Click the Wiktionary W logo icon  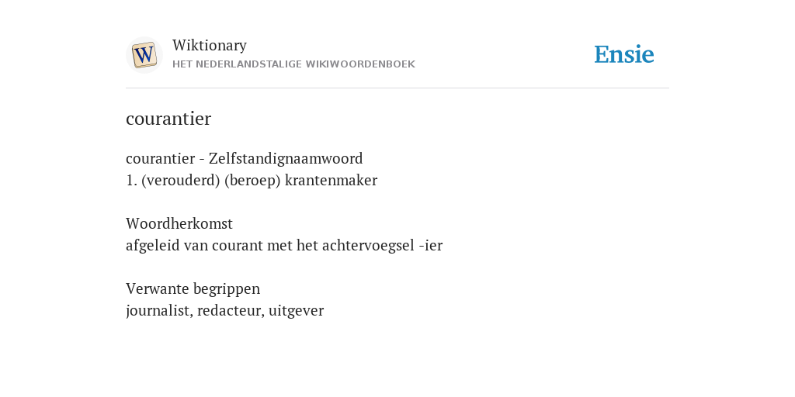click(x=144, y=55)
